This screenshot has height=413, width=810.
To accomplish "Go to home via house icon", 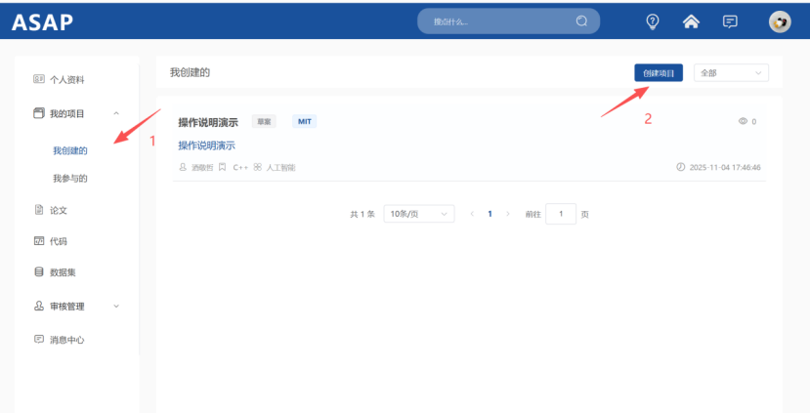I will click(x=691, y=21).
